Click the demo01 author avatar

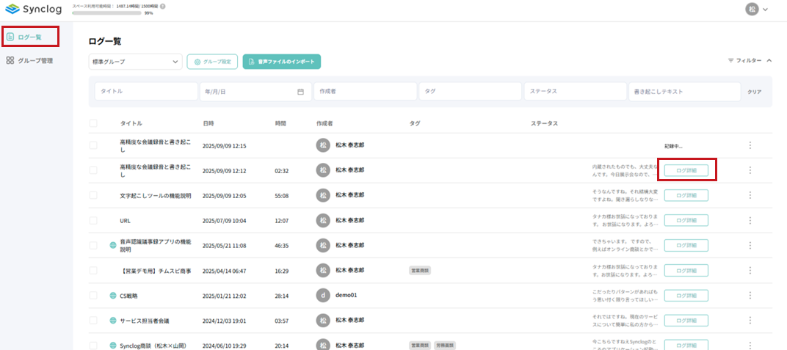(322, 295)
